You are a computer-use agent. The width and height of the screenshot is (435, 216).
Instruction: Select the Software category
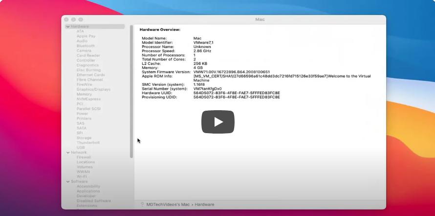pyautogui.click(x=79, y=182)
